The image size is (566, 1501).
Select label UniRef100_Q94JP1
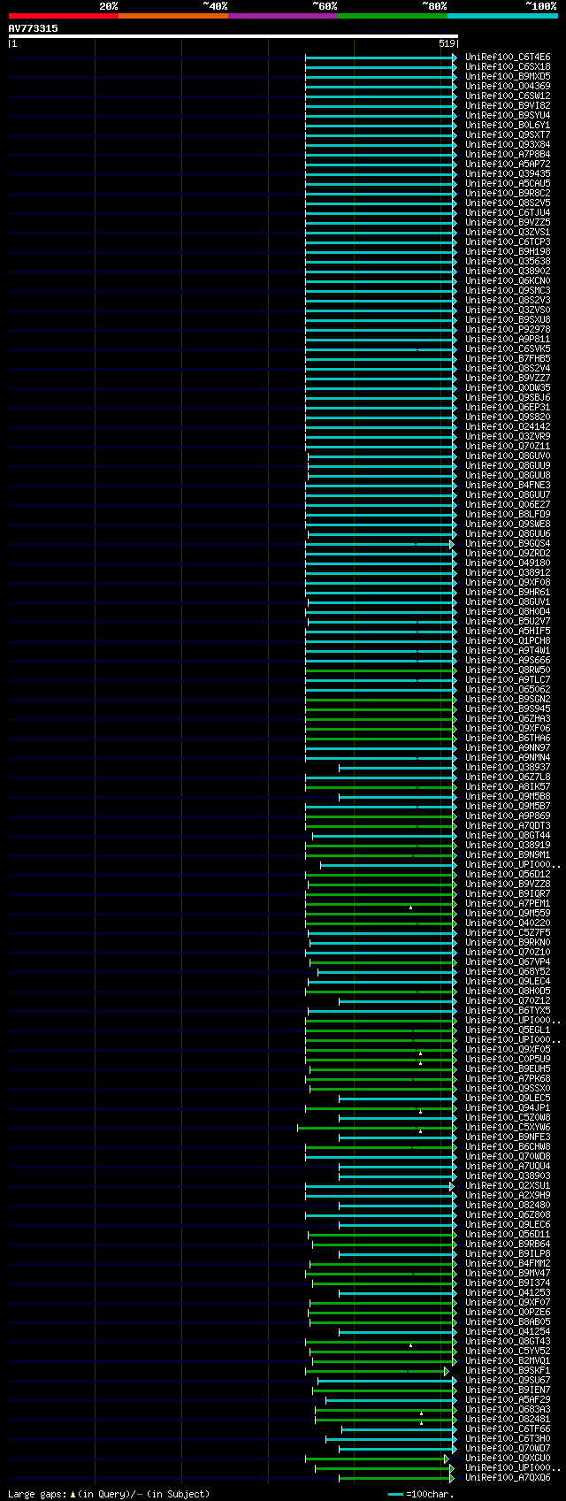click(x=508, y=1107)
